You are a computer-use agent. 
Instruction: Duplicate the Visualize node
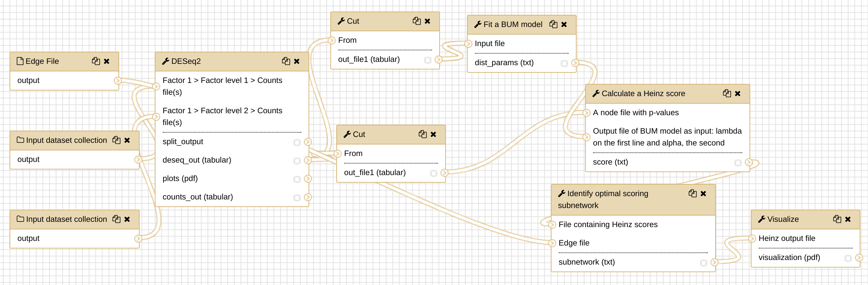coord(837,219)
